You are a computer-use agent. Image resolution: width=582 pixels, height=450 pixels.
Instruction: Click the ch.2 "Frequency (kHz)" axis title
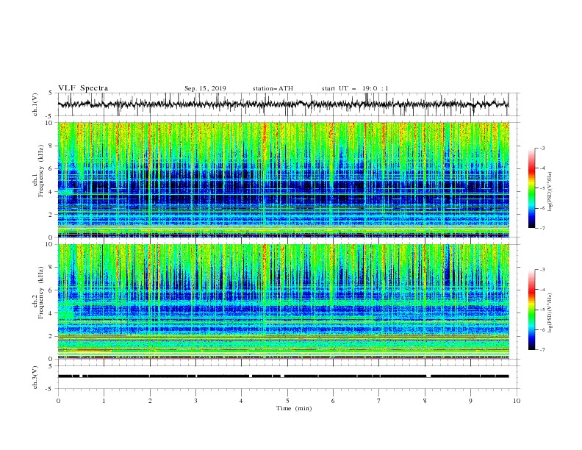tap(41, 291)
